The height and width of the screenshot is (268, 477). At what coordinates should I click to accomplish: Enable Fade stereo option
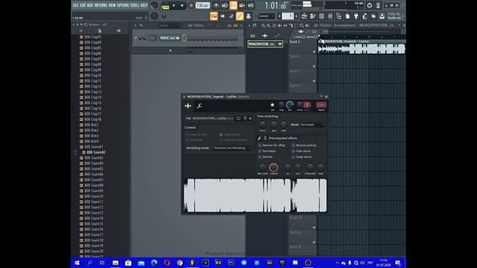301,151
